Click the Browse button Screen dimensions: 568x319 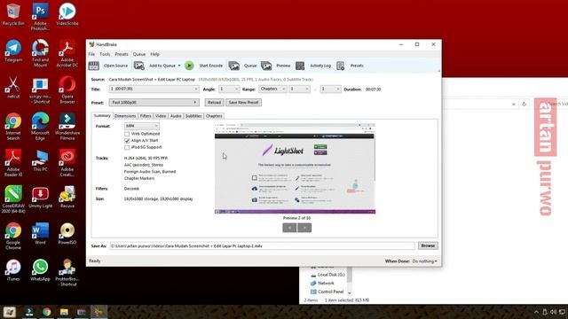[x=428, y=245]
